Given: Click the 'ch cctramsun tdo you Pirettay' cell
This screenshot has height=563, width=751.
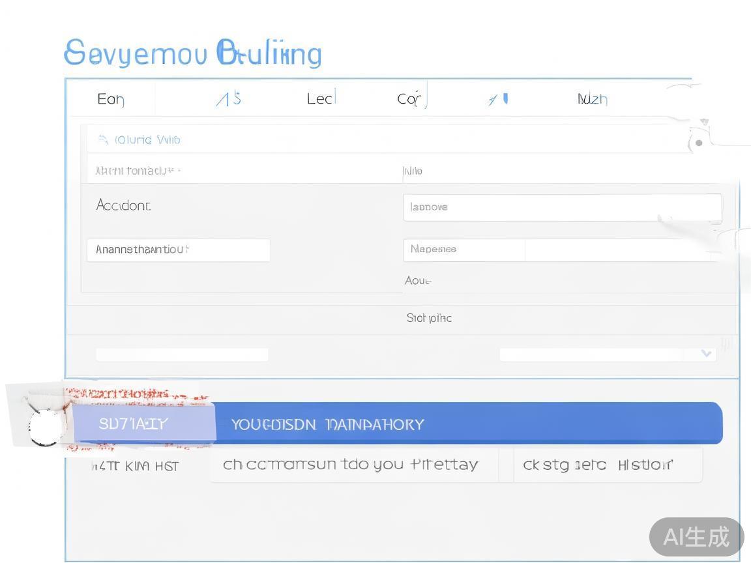Looking at the screenshot, I should coord(352,465).
